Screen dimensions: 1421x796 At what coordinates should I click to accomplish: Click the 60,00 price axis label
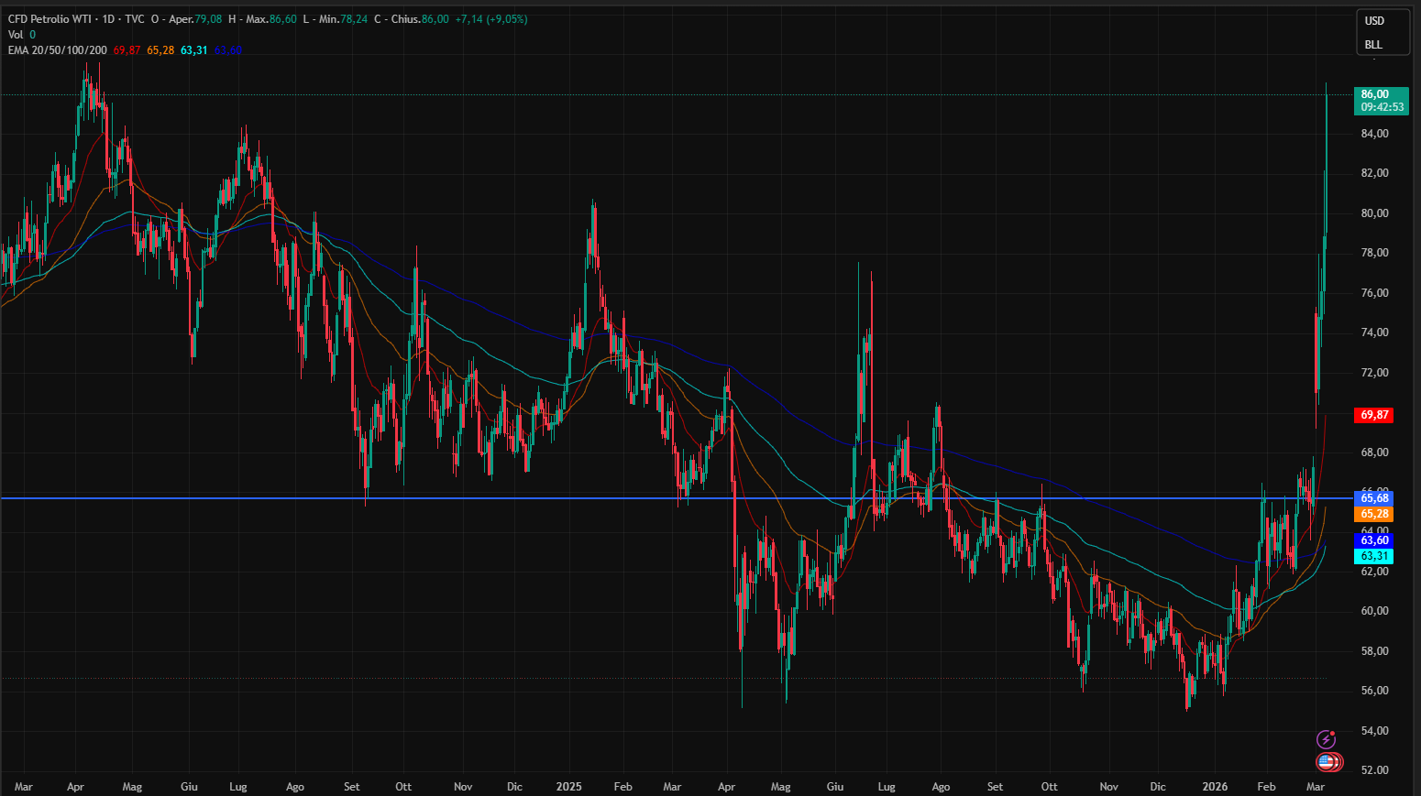coord(1374,611)
